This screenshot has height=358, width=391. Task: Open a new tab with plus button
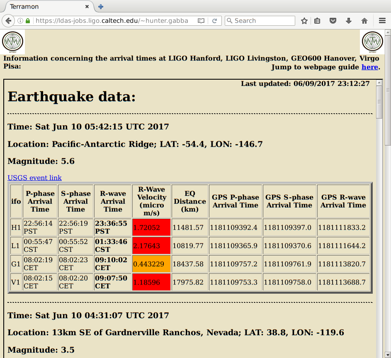point(101,7)
